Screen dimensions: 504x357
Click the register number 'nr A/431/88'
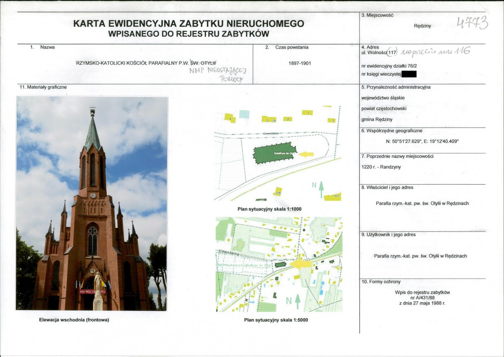pyautogui.click(x=422, y=298)
